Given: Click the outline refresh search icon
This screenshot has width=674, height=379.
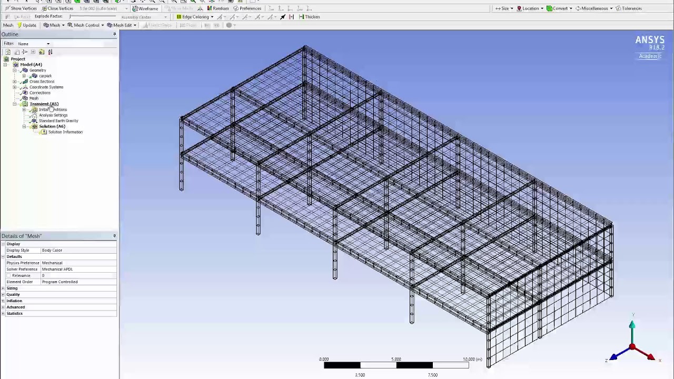Looking at the screenshot, I should pos(7,52).
